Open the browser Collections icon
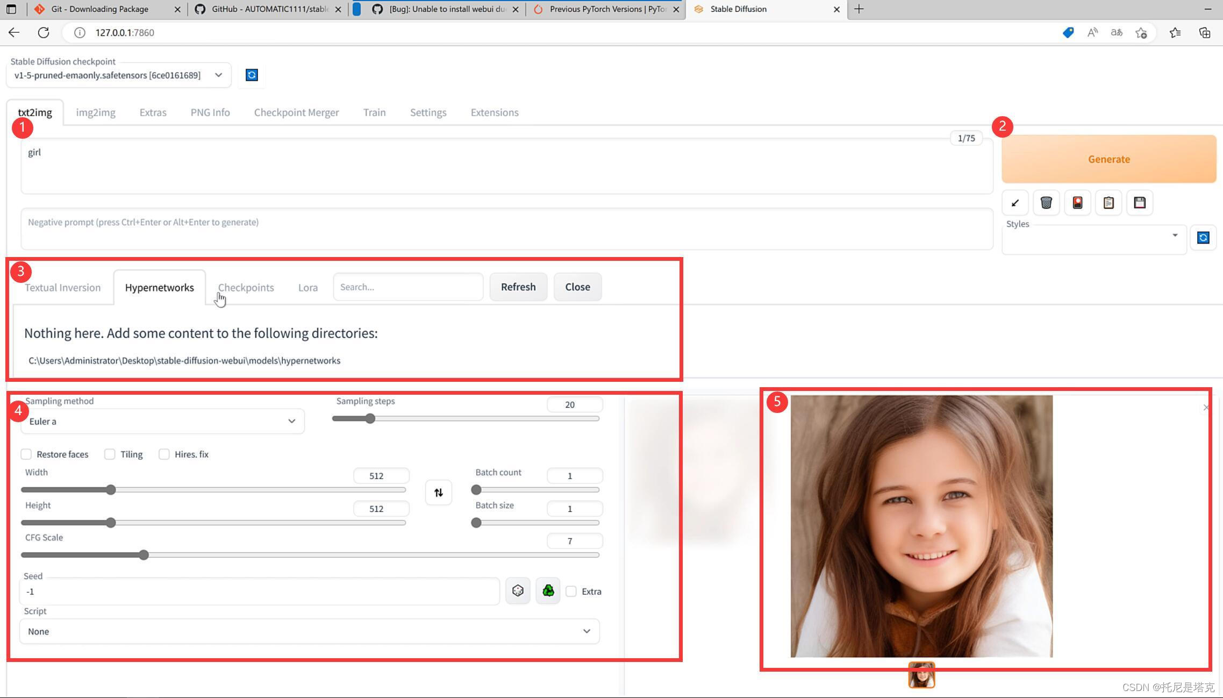1223x698 pixels. (1205, 33)
